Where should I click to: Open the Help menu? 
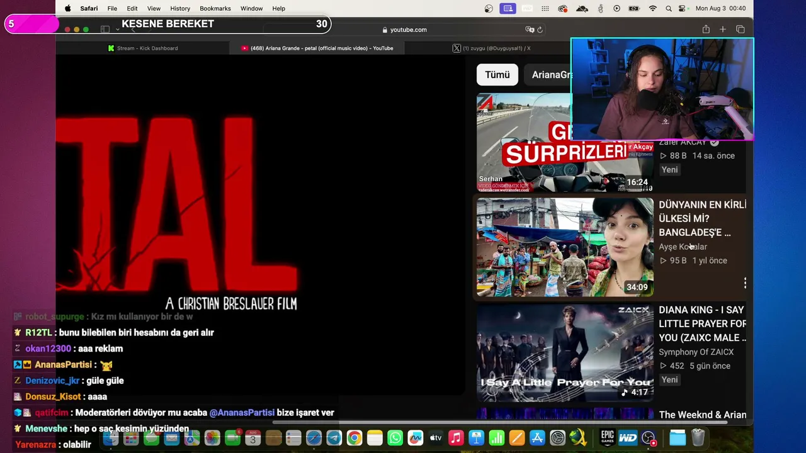tap(279, 8)
